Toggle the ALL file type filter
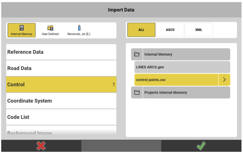The height and width of the screenshot is (153, 243). [x=141, y=30]
